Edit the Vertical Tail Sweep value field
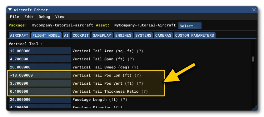The width and height of the screenshot is (264, 117). pos(40,67)
